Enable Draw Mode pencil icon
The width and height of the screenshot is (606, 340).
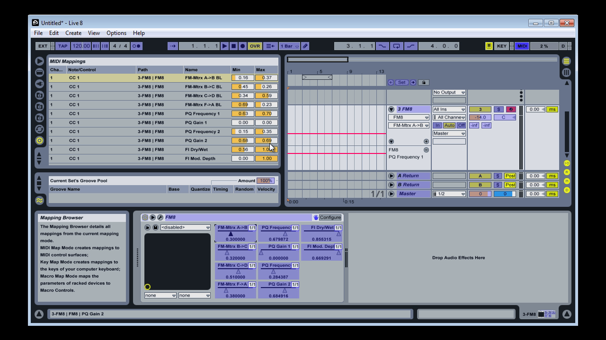305,46
